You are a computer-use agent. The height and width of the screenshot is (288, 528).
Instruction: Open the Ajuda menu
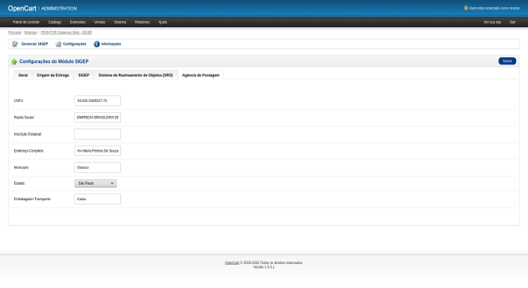[163, 22]
